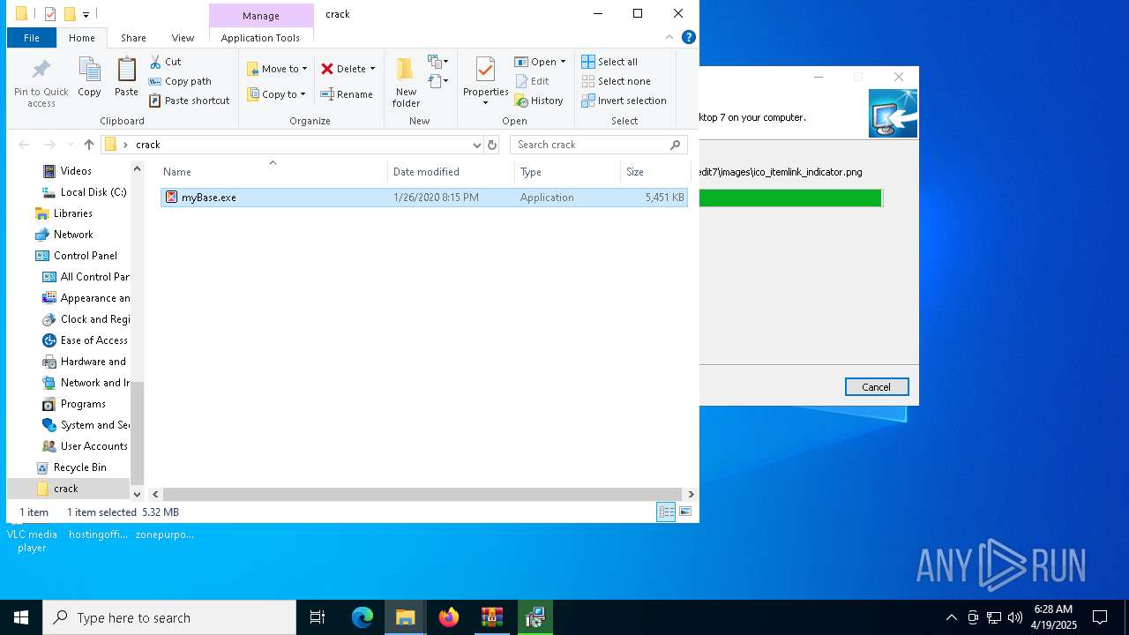Open Control Panel in navigation pane
Image resolution: width=1129 pixels, height=635 pixels.
(x=76, y=256)
